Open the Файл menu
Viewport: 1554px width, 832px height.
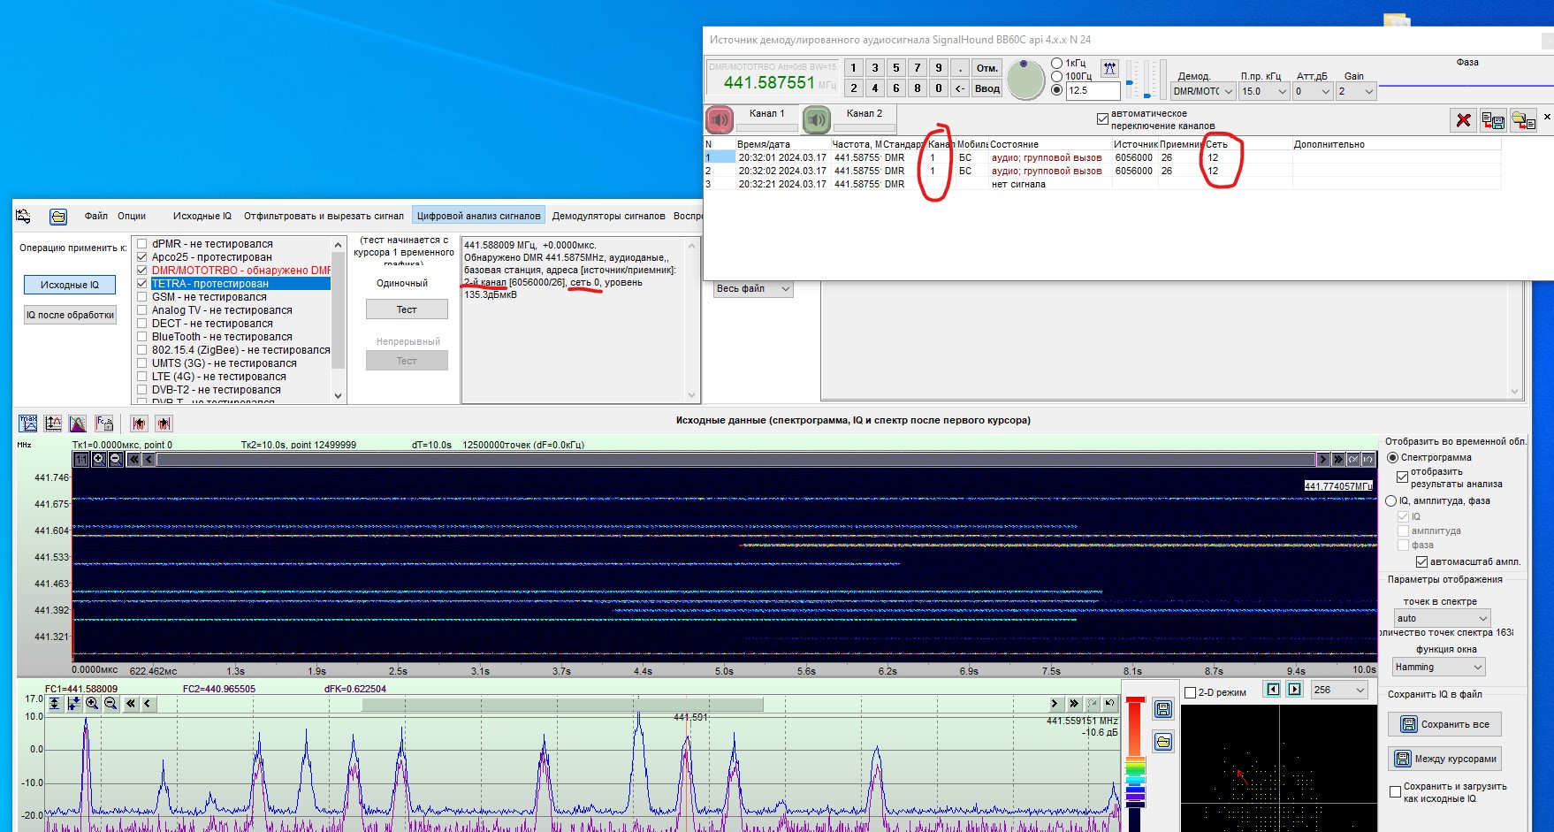point(95,216)
